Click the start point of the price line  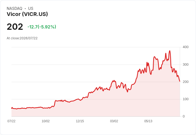11,108
